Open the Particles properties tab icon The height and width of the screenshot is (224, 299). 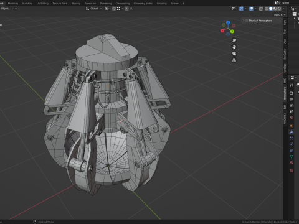pyautogui.click(x=292, y=138)
